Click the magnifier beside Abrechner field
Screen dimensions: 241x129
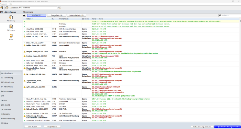pyautogui.click(x=59, y=8)
